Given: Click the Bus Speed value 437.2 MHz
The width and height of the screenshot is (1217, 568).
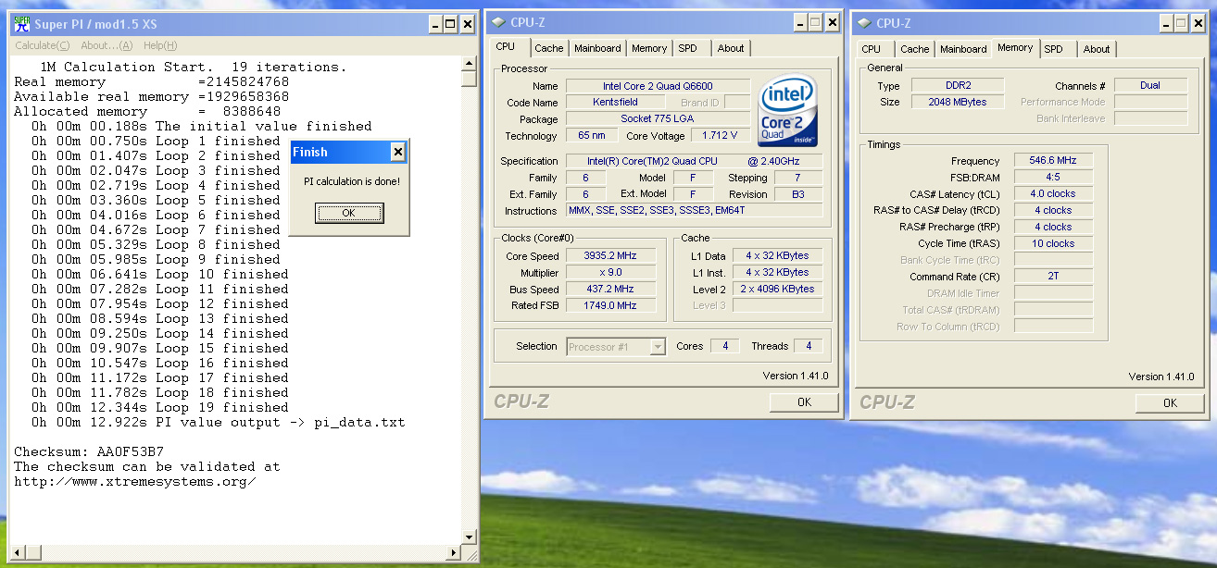Looking at the screenshot, I should 610,290.
